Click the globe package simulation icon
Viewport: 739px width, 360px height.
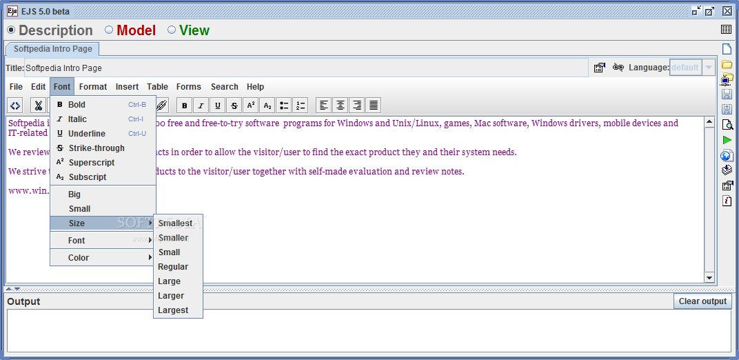(x=727, y=155)
